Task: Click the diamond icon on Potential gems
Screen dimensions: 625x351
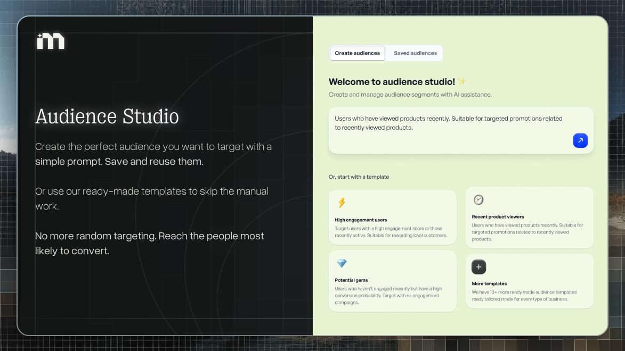Action: point(341,263)
